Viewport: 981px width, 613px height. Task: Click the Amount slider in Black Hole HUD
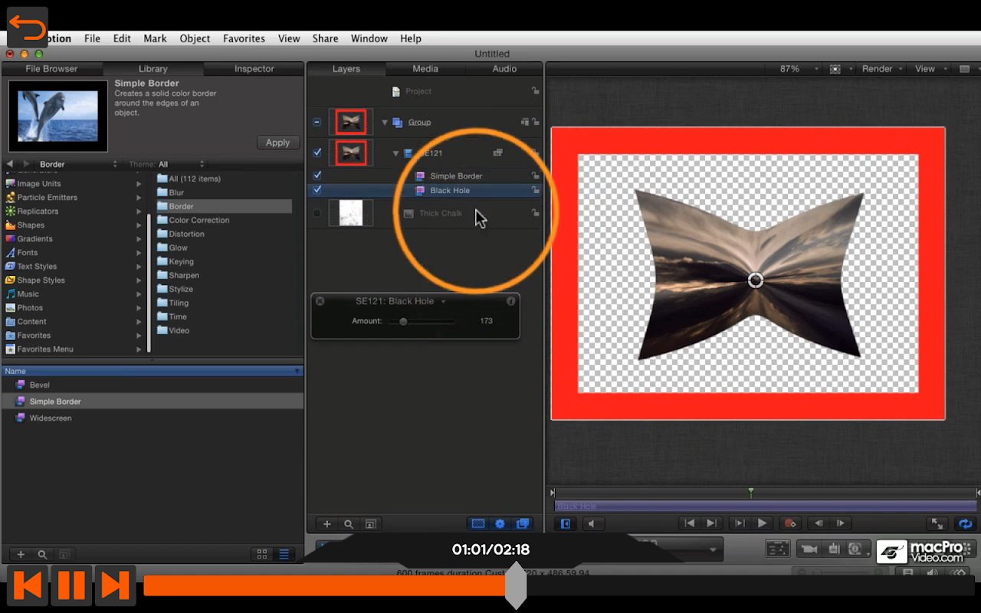[403, 322]
